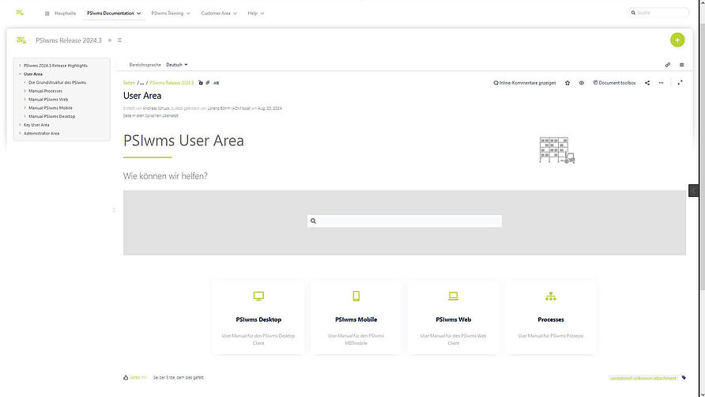Expand the Administrator Area tree node

tap(20, 133)
